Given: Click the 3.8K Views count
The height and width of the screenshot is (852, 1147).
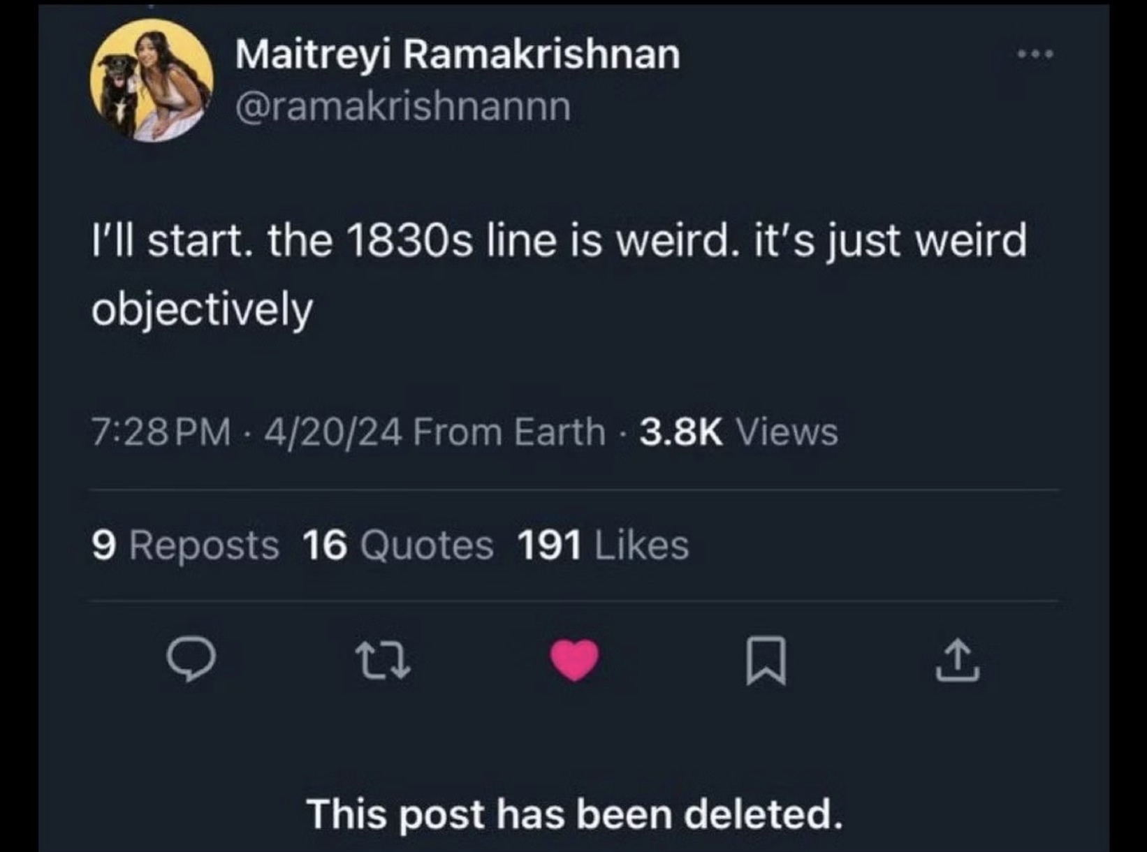Looking at the screenshot, I should pos(738,432).
